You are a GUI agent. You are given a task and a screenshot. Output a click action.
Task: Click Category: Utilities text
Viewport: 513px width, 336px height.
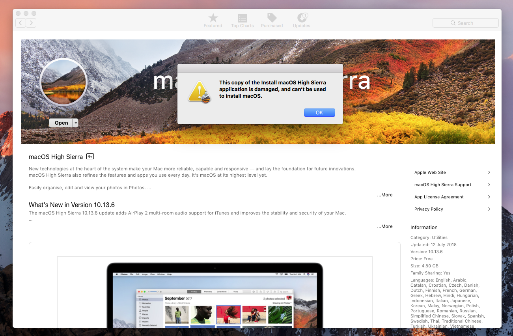click(x=429, y=237)
